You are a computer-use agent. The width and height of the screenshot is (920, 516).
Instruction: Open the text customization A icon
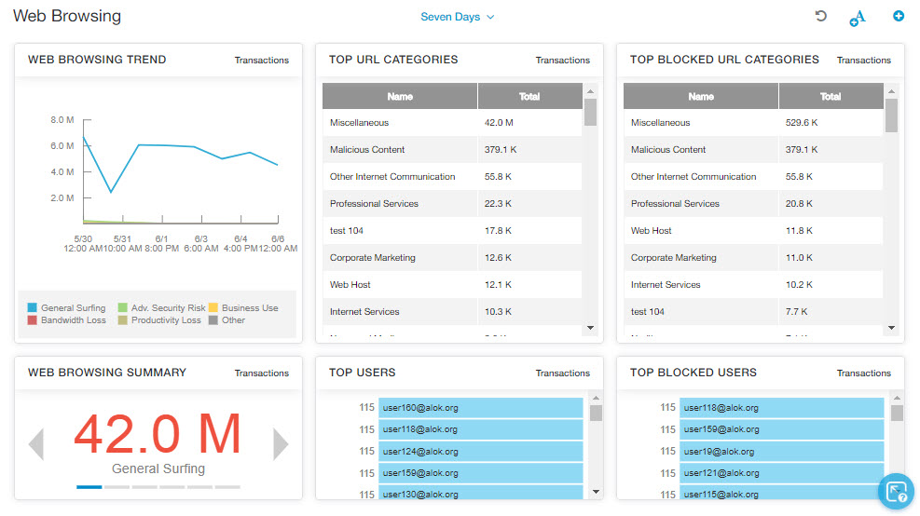858,18
